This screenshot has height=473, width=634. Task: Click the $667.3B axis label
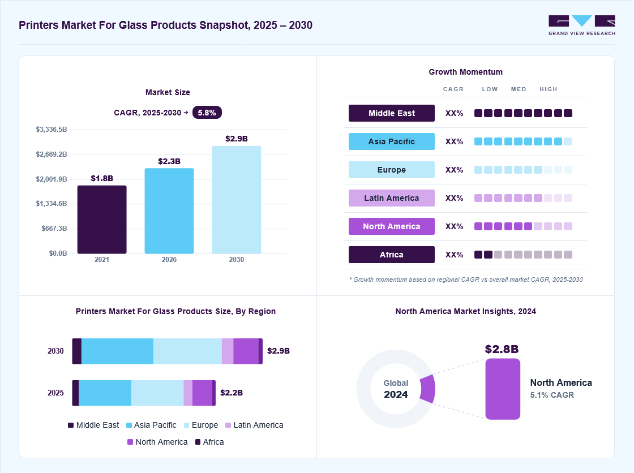[x=54, y=229]
